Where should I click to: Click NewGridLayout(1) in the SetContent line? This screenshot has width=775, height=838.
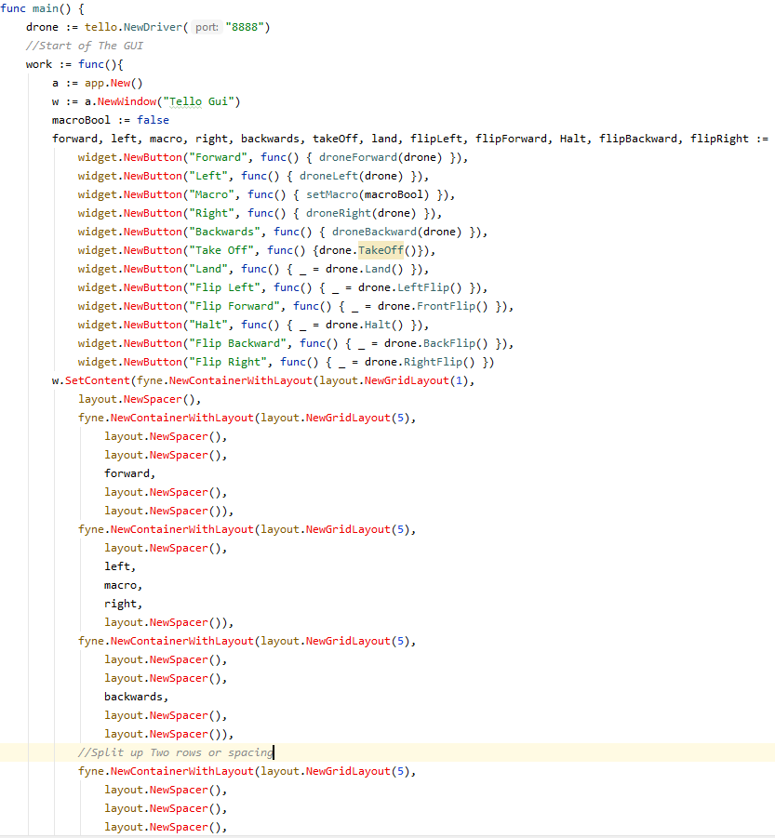[x=417, y=380]
